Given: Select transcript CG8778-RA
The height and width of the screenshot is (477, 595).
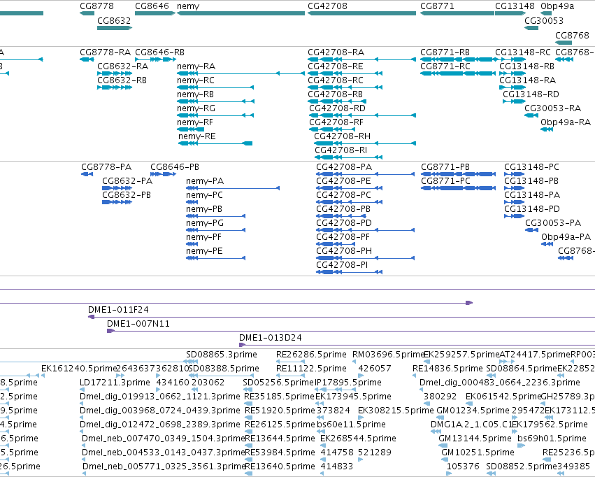Looking at the screenshot, I should [105, 52].
